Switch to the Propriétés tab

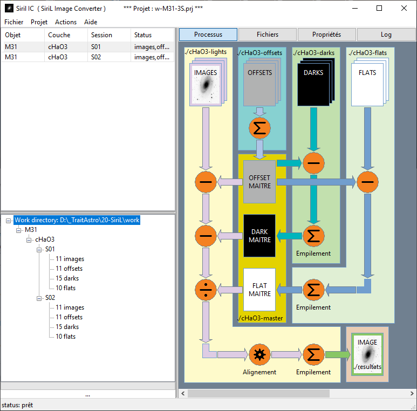coord(326,35)
